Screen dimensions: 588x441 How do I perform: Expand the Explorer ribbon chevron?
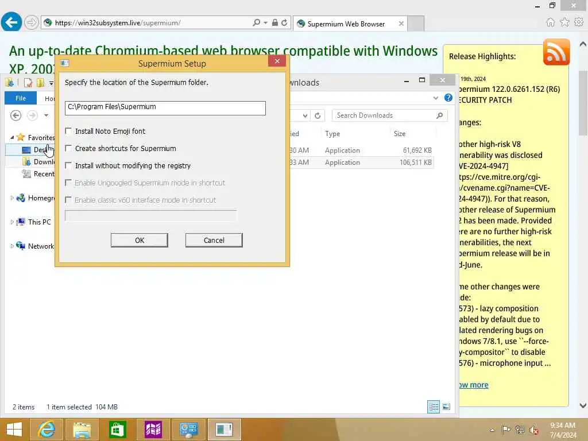(x=435, y=98)
